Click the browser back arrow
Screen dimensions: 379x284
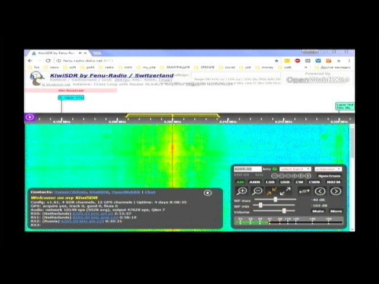pyautogui.click(x=30, y=60)
